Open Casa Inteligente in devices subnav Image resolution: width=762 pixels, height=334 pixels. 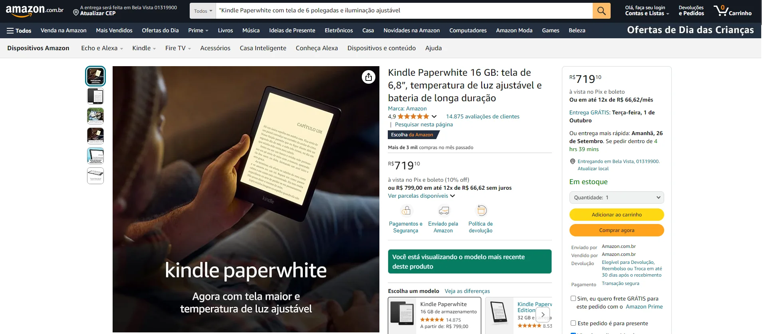263,48
